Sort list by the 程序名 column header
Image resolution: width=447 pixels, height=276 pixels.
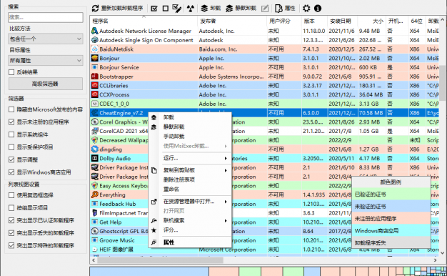(144, 21)
